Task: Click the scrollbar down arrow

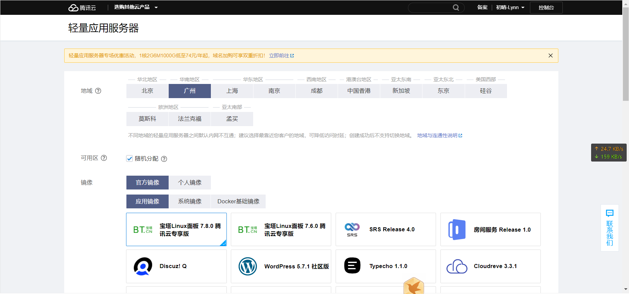Action: point(626,289)
